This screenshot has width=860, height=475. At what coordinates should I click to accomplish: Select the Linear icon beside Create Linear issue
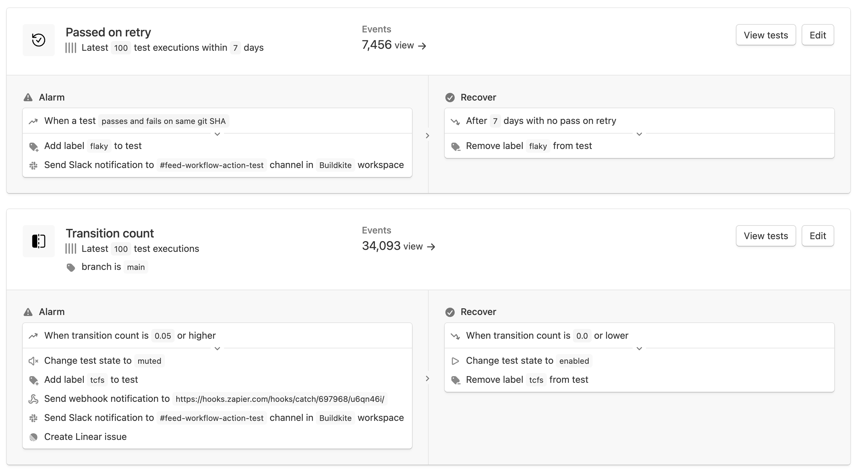click(34, 437)
